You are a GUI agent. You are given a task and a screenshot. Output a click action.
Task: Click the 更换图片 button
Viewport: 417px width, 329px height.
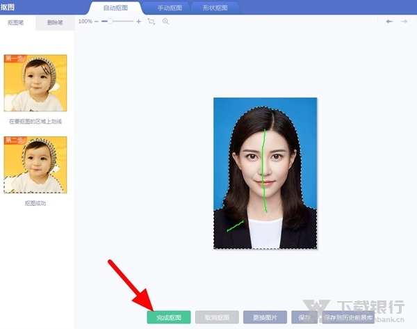[265, 317]
